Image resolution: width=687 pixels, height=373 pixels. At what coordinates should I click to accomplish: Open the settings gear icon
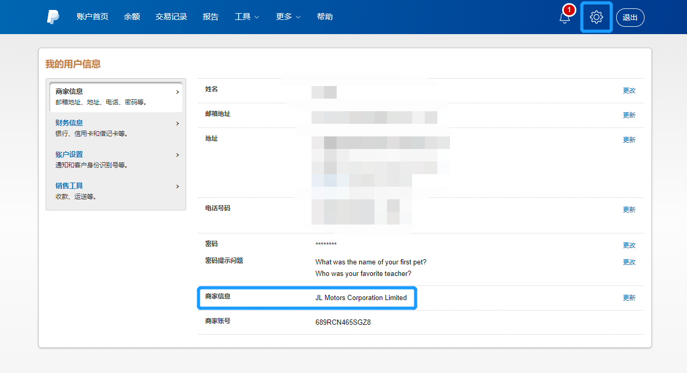tap(596, 17)
